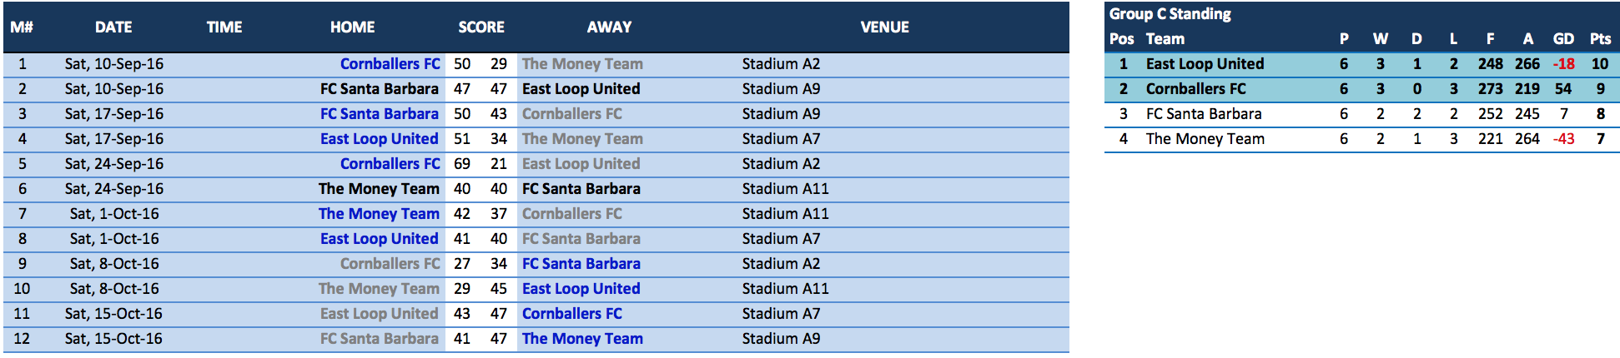This screenshot has width=1620, height=358.
Task: Select date Sat, 24-Sep-16 for match 6
Action: (x=114, y=189)
